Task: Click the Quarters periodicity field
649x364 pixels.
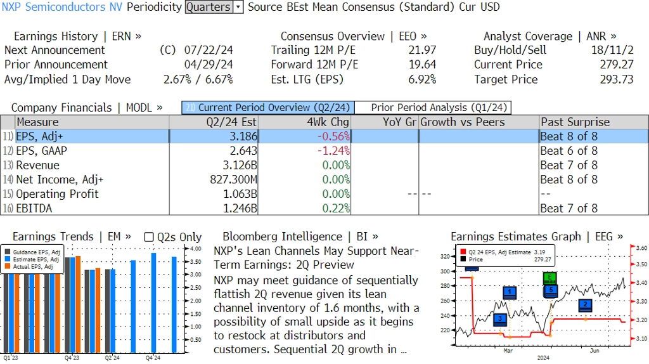Action: (209, 7)
